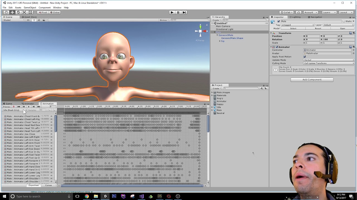The image size is (357, 200).
Task: Go to previous keyframe
Action: click(24, 107)
